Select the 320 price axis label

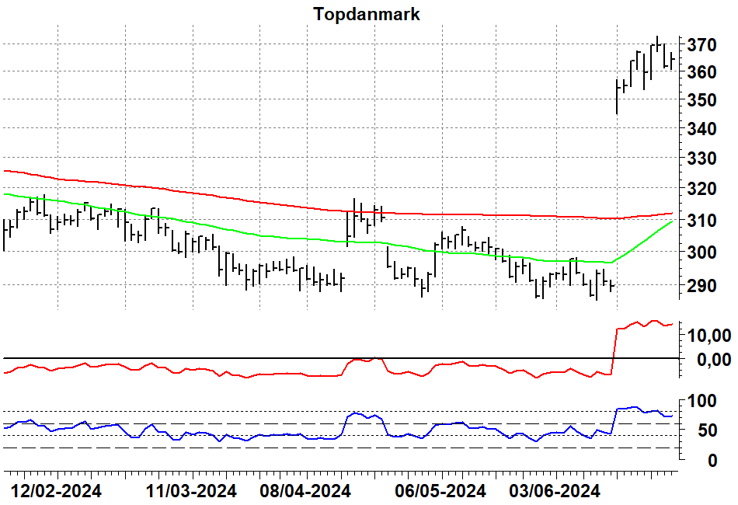pyautogui.click(x=701, y=189)
